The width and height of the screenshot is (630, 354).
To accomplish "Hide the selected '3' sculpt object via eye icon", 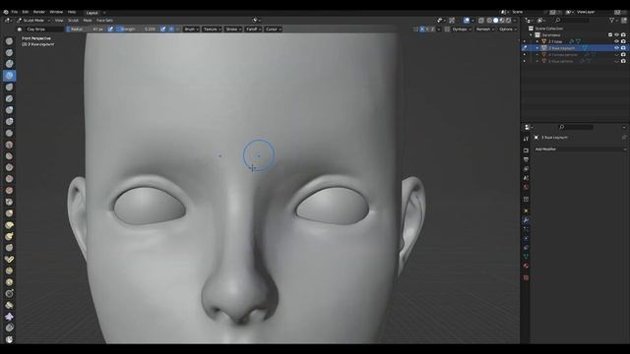I will (617, 48).
